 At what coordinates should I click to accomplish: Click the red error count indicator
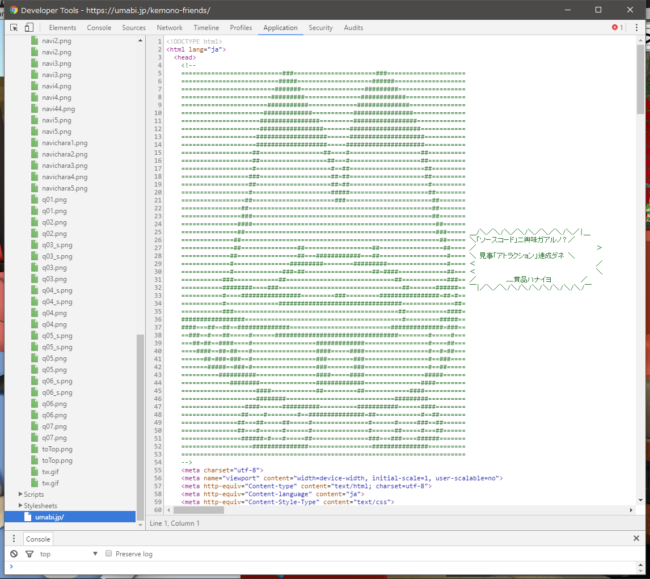617,27
